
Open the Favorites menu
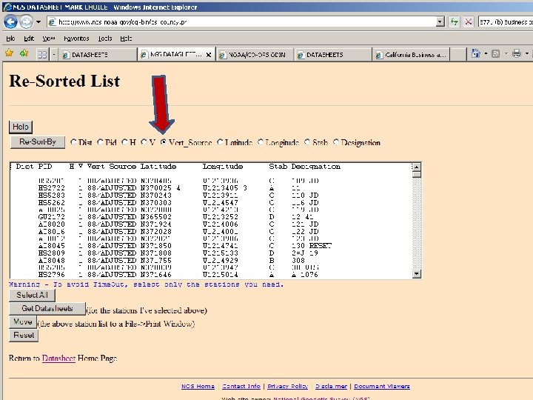76,39
